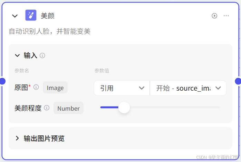The height and width of the screenshot is (162, 241).
Task: Click the right output connection port
Action: 238,81
